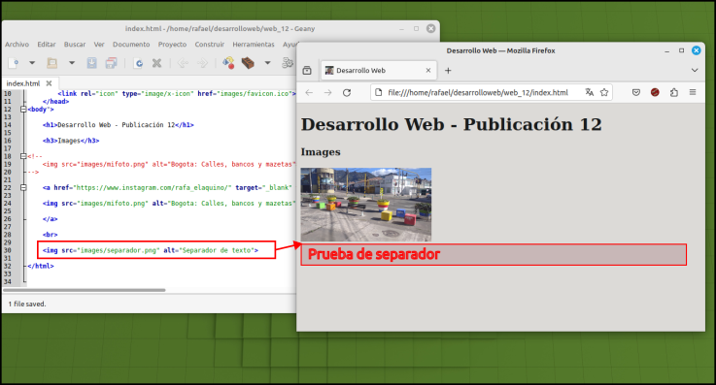Open Firefox View icon
This screenshot has width=716, height=385.
click(307, 71)
